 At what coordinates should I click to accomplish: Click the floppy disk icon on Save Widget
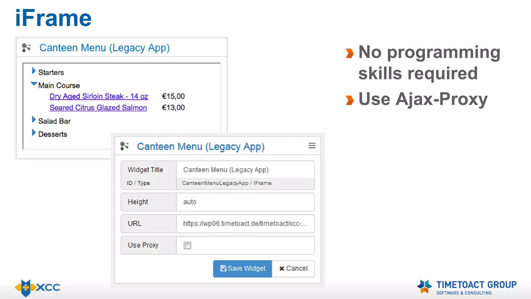pos(223,268)
